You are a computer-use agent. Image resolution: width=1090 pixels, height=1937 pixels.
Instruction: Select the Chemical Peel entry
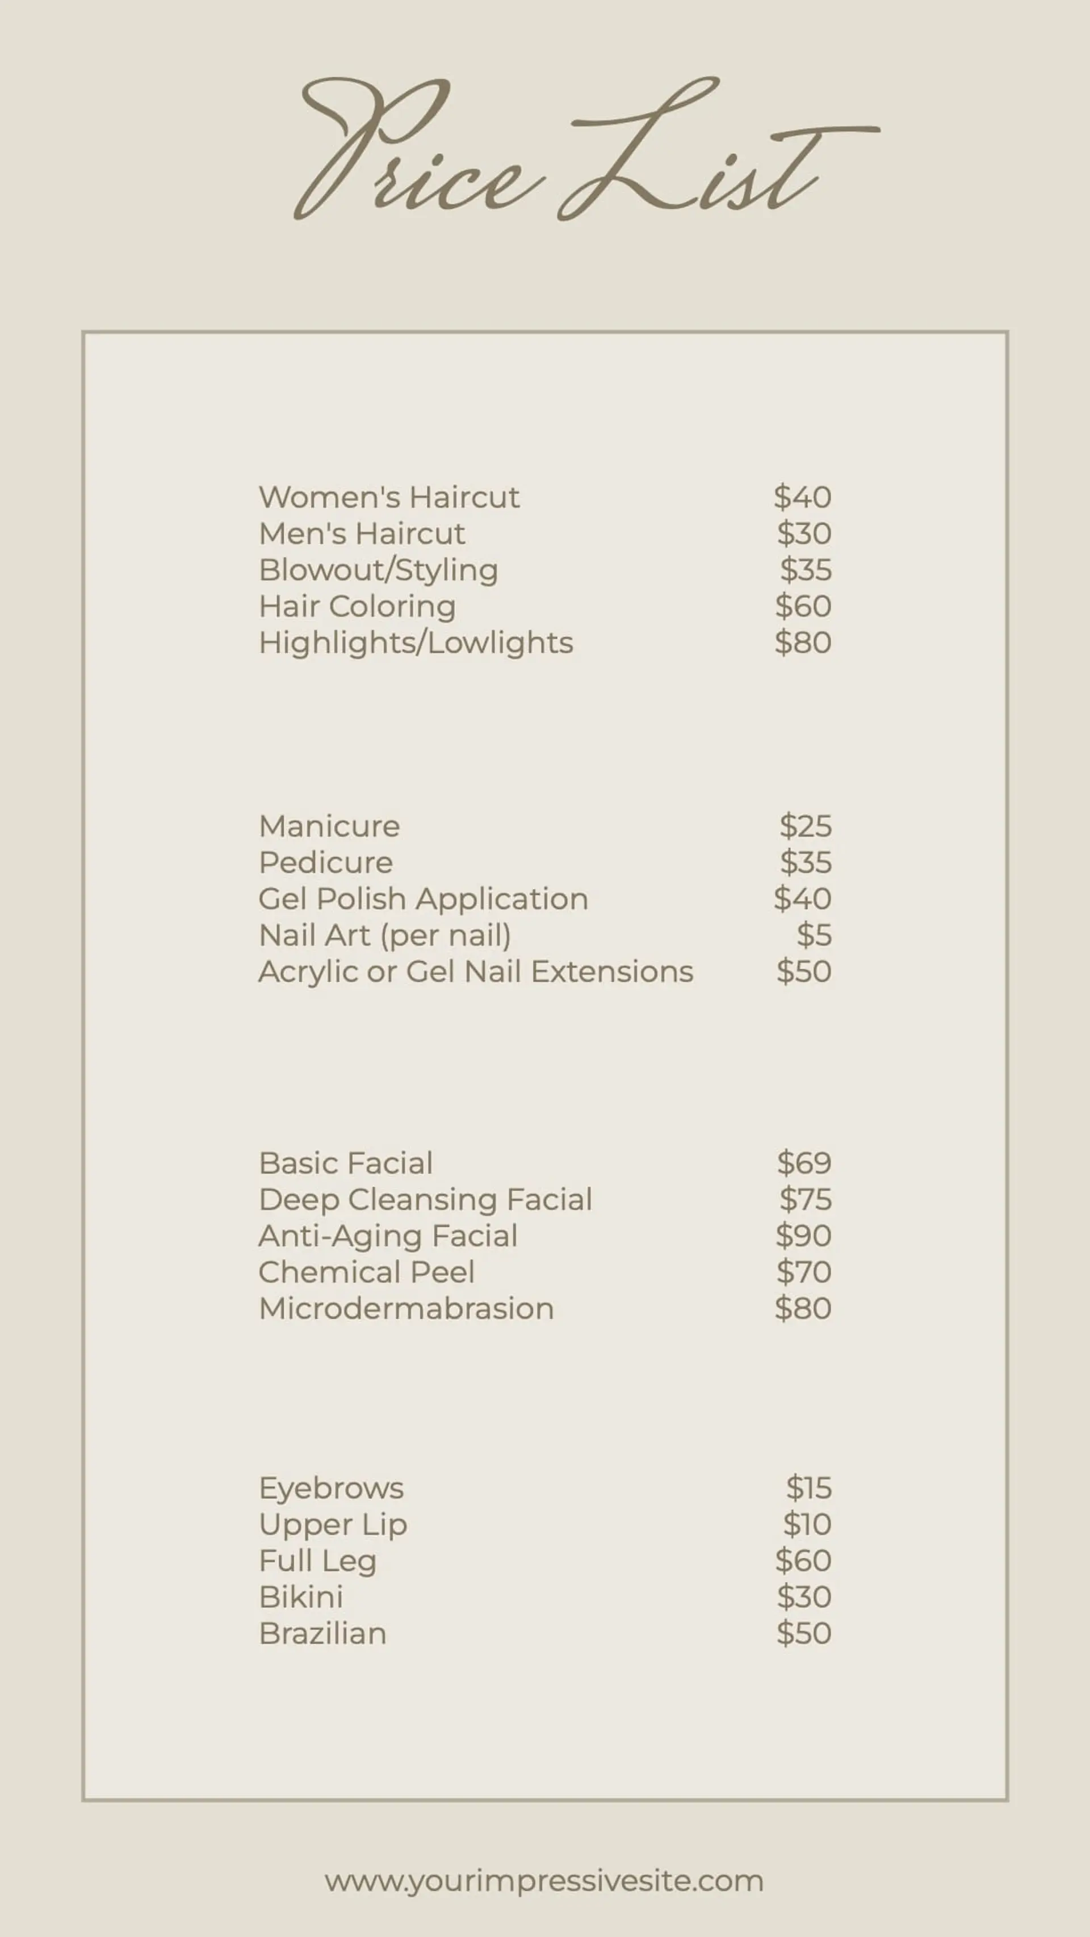[x=366, y=1271]
